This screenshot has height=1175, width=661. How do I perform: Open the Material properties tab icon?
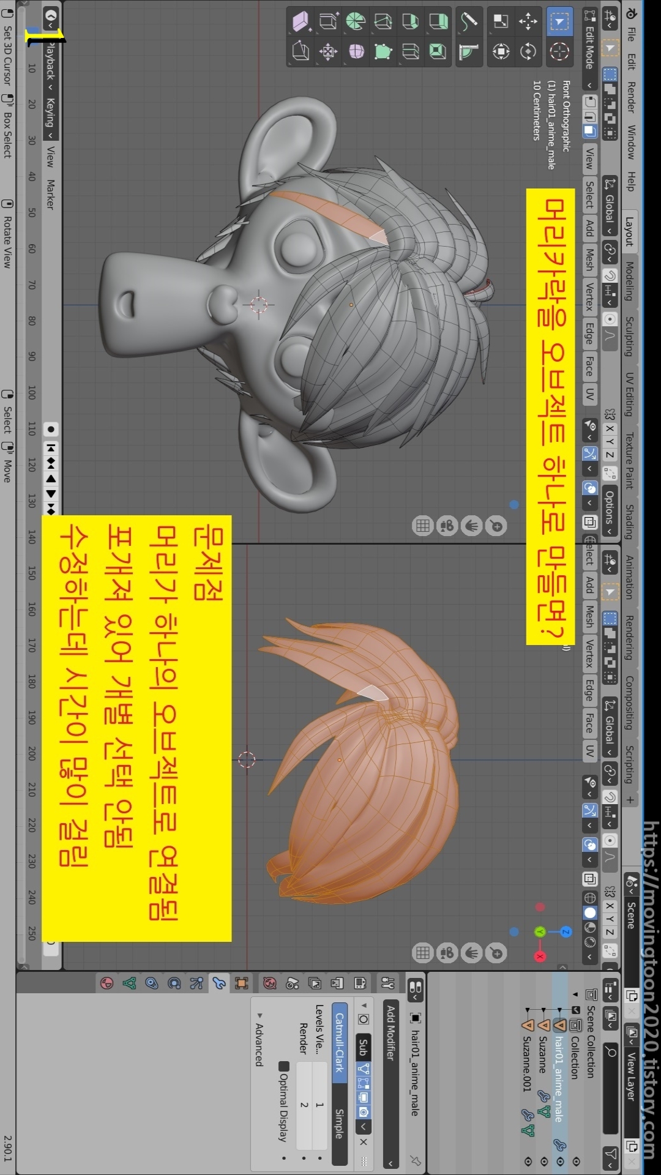point(107,983)
